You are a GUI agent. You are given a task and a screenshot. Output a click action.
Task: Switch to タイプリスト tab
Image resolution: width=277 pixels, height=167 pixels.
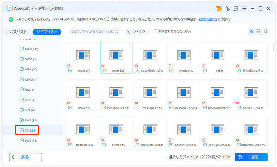(x=47, y=32)
